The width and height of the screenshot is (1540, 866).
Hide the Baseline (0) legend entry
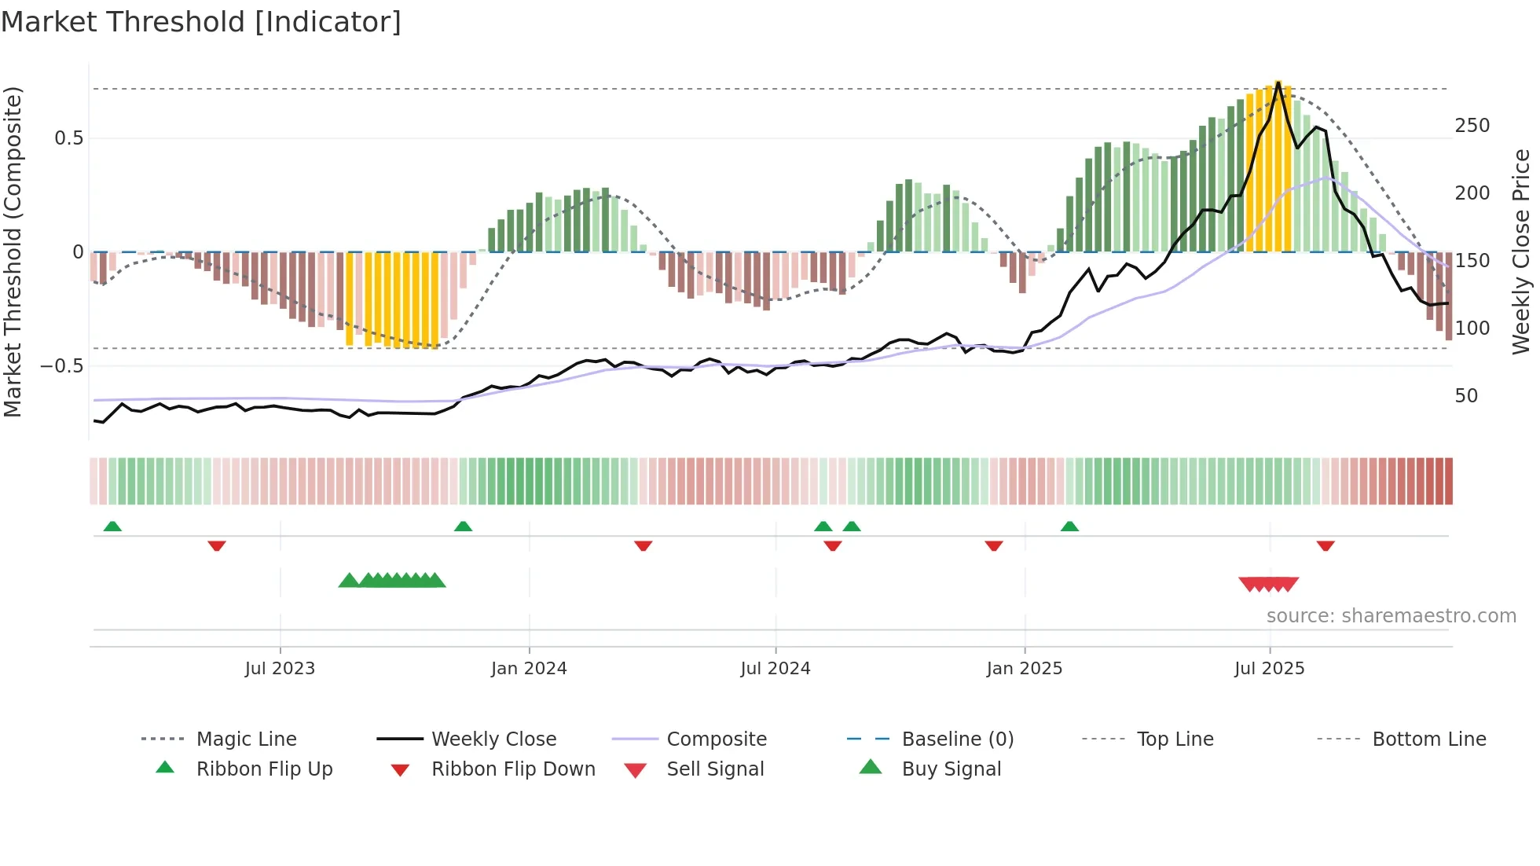pos(957,739)
